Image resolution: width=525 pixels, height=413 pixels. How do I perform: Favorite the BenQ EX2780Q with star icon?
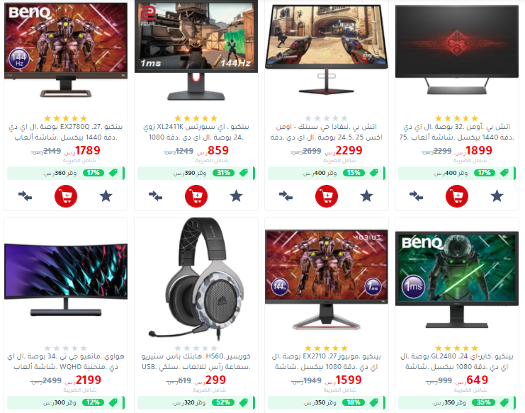point(106,196)
